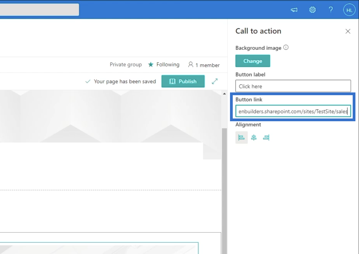Click the Private group text
The height and width of the screenshot is (254, 359).
click(x=126, y=64)
